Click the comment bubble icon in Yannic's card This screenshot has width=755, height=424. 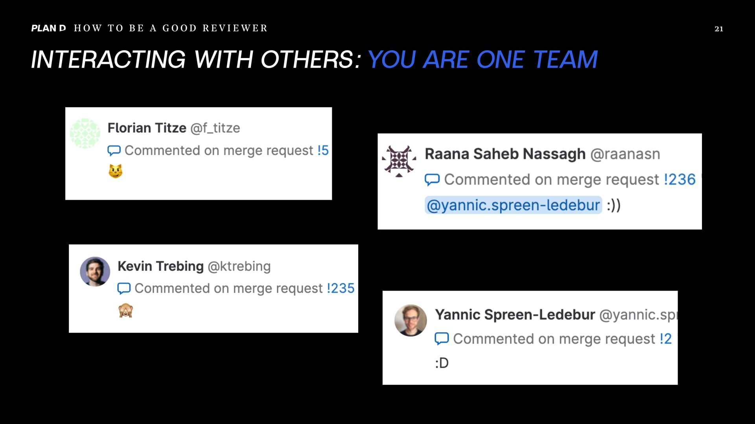click(x=442, y=338)
